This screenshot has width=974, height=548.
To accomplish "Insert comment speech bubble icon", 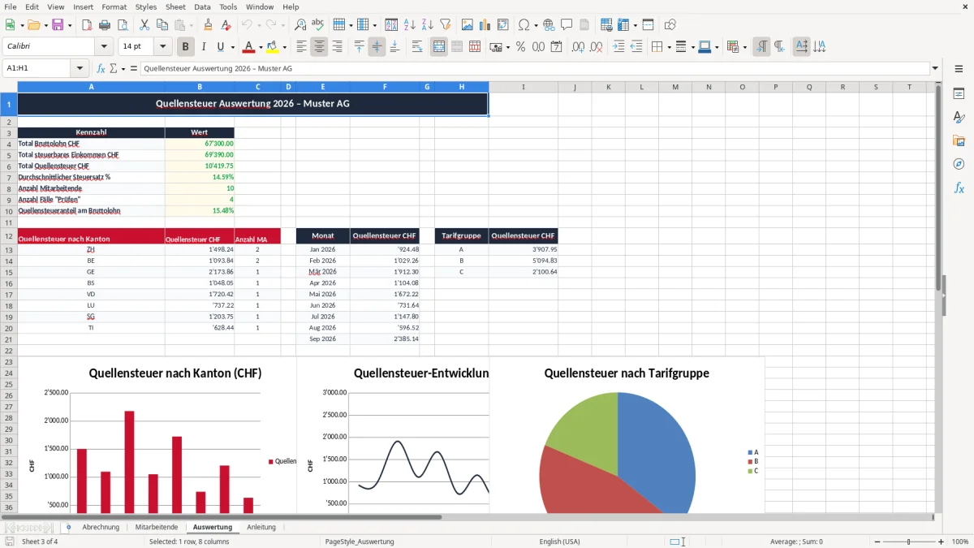I will point(567,25).
